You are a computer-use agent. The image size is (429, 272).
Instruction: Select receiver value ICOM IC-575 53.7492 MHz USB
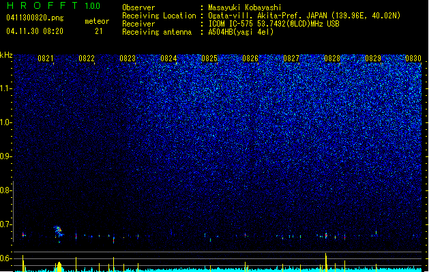(x=273, y=24)
